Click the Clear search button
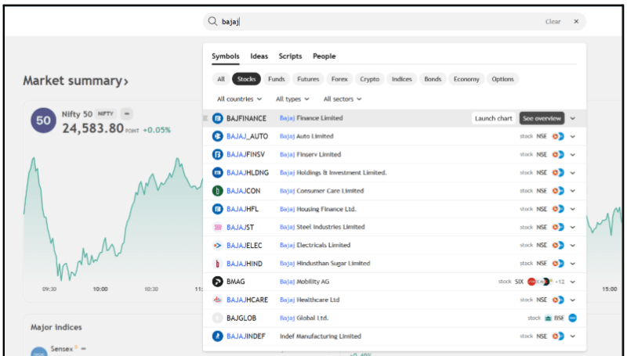The height and width of the screenshot is (356, 627). [553, 22]
